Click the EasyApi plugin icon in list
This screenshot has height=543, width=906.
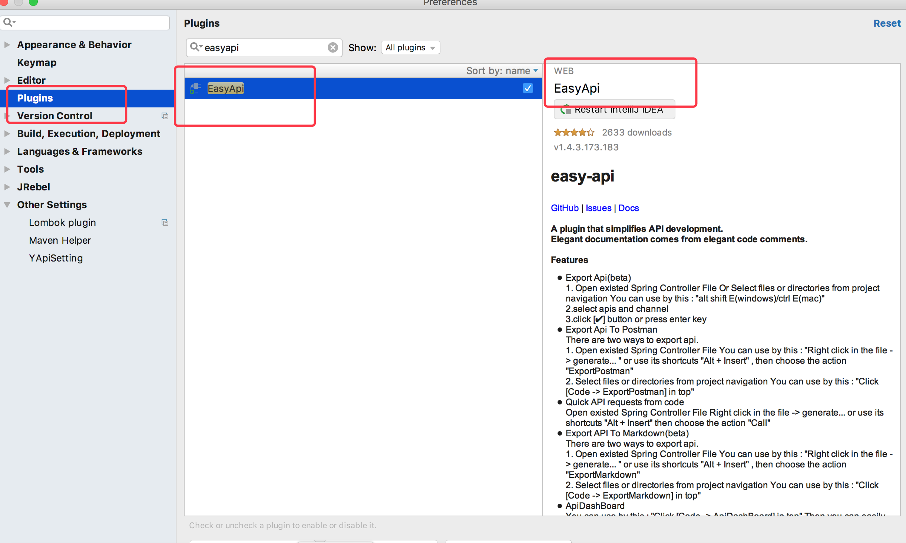tap(195, 88)
